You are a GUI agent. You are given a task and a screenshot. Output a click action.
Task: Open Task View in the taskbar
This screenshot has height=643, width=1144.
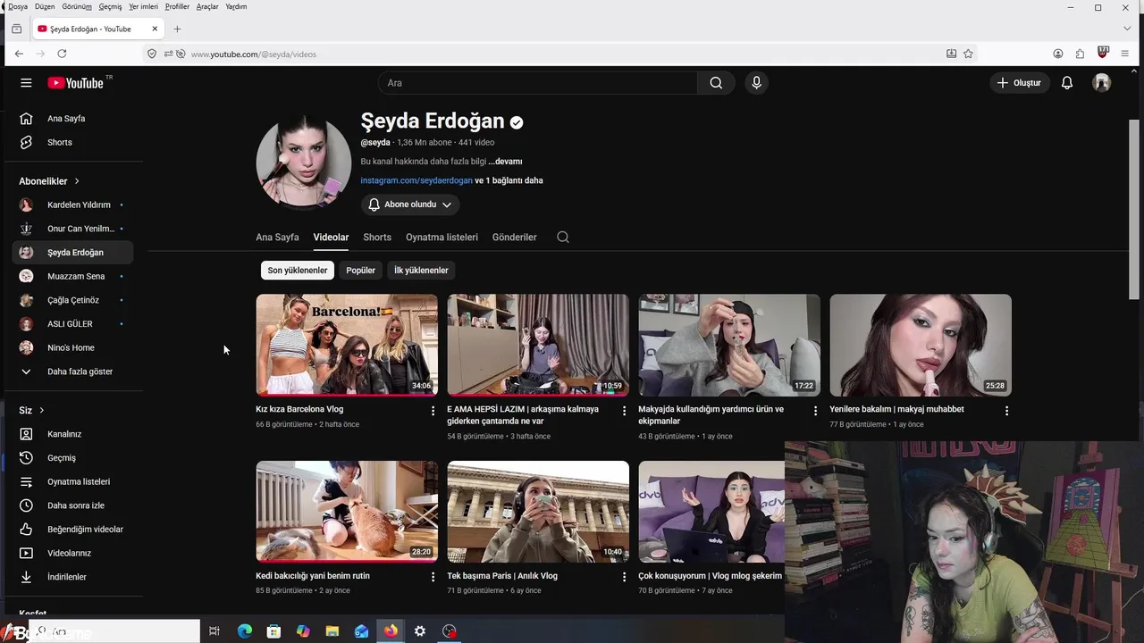pyautogui.click(x=214, y=630)
